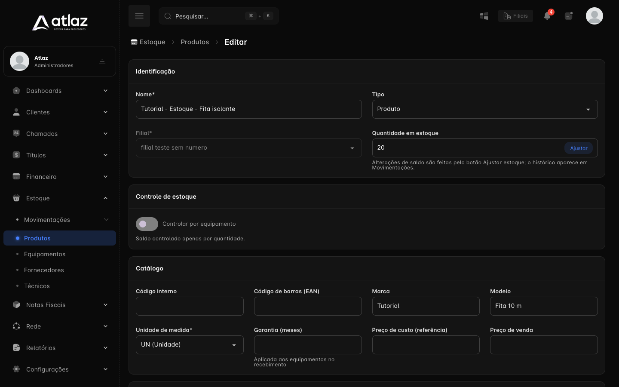
Task: Click the Chamados 24 icon
Action: pos(16,133)
